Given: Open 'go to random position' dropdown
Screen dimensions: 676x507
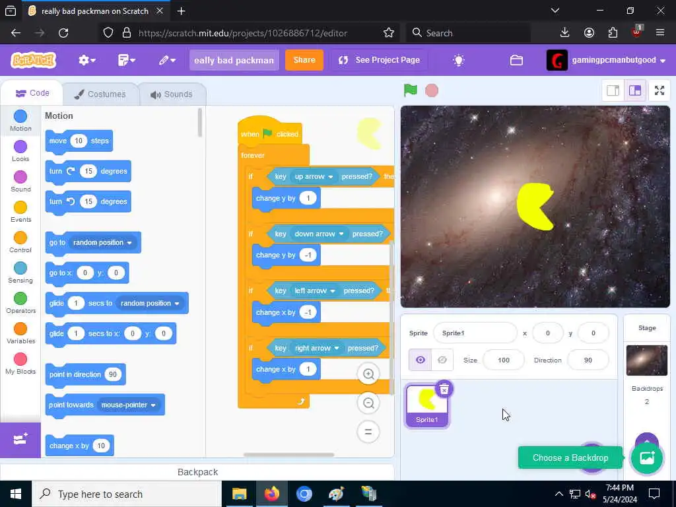Looking at the screenshot, I should 102,243.
